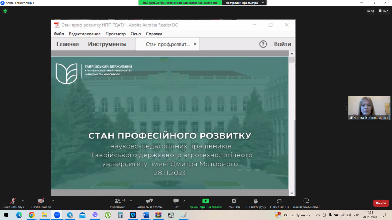Click the Войти sign-in button in Acrobat

[x=282, y=44]
